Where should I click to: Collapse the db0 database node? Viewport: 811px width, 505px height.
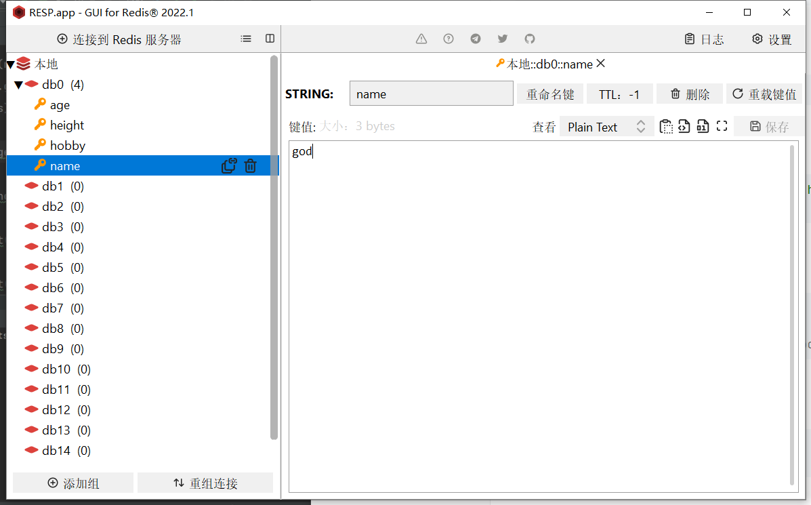pos(18,85)
